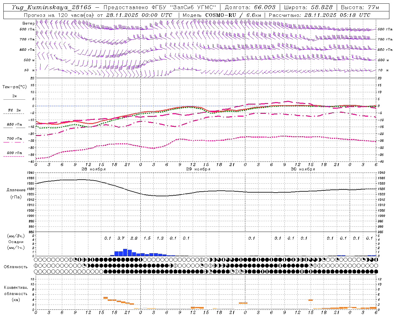Viewport: 394px width, 315px height.
Task: Click the station title Yug_Kuminskaya_28165
Action: 51,7
